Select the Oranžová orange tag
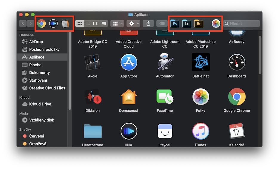Image resolution: width=279 pixels, height=169 pixels. 42,144
